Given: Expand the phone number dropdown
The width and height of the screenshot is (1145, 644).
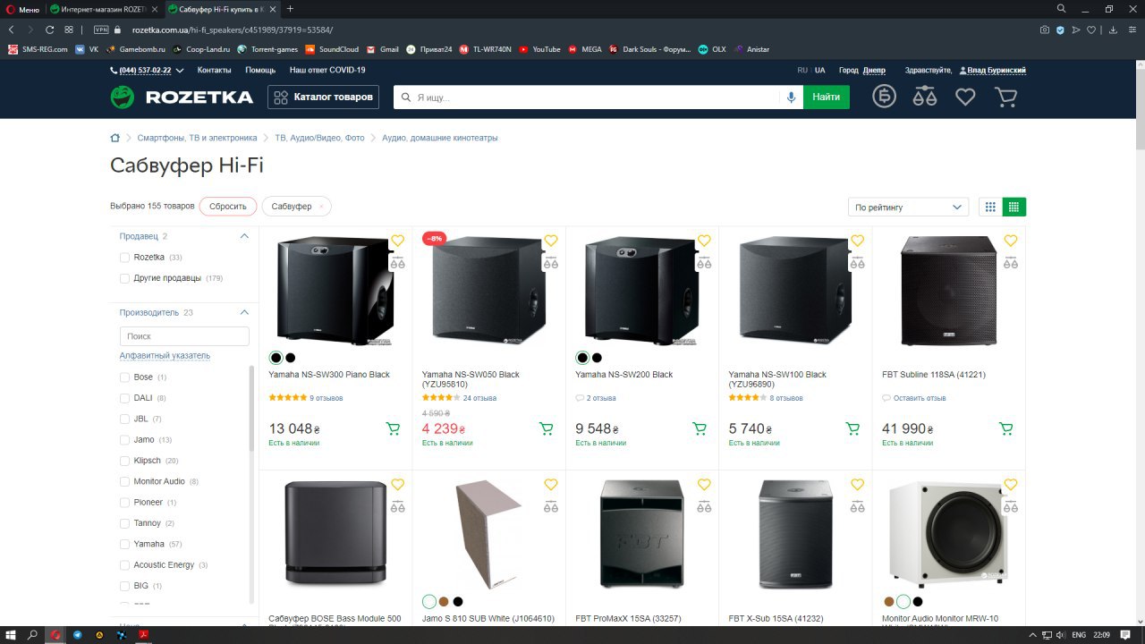Looking at the screenshot, I should click(180, 70).
